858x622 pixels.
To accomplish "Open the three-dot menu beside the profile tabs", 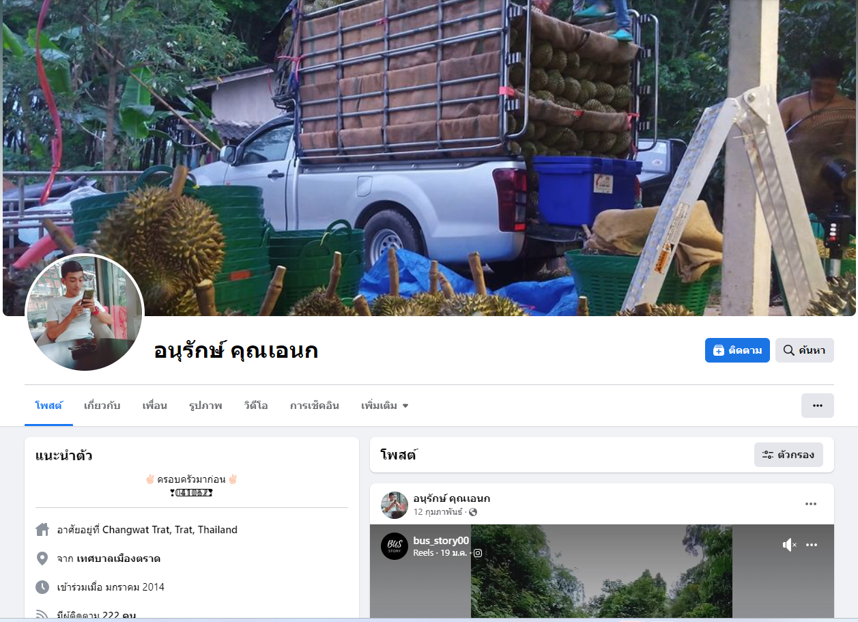I will coord(817,406).
